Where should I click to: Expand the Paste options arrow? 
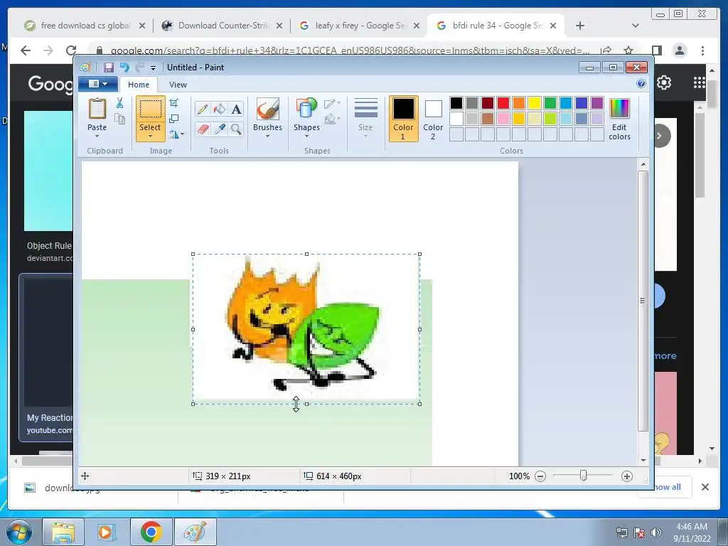coord(97,136)
